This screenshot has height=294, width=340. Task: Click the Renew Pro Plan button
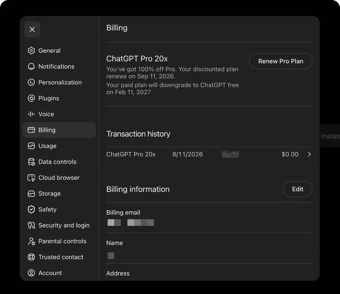click(x=280, y=61)
